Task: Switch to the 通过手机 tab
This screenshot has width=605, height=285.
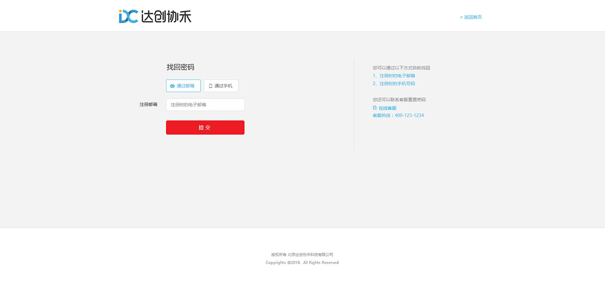Action: (221, 86)
